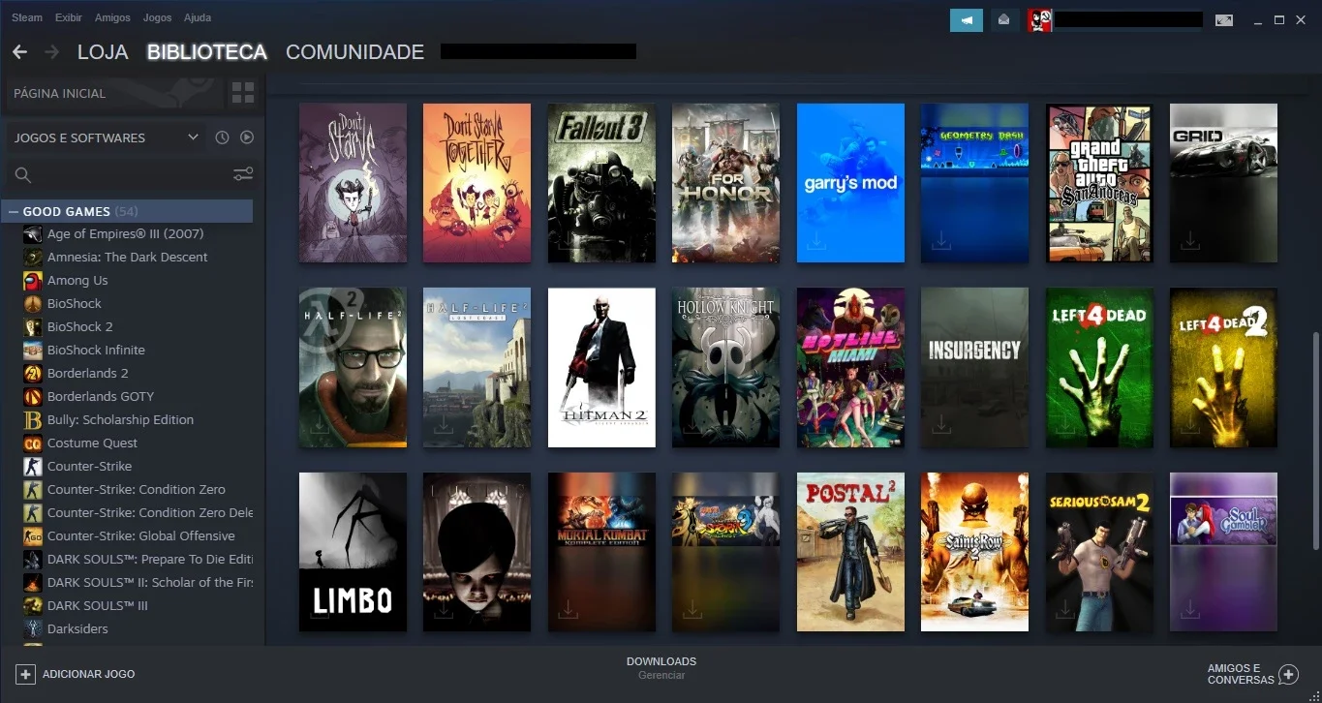Open the Saints Row 2 cover

point(974,552)
